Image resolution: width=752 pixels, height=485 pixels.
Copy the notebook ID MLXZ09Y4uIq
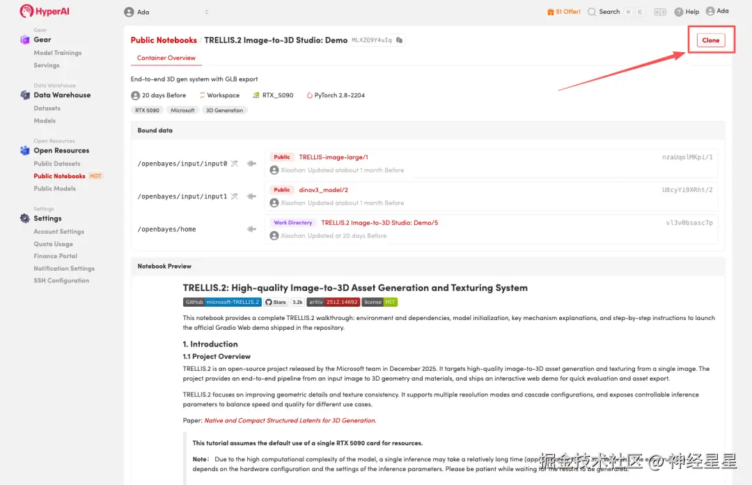(399, 40)
